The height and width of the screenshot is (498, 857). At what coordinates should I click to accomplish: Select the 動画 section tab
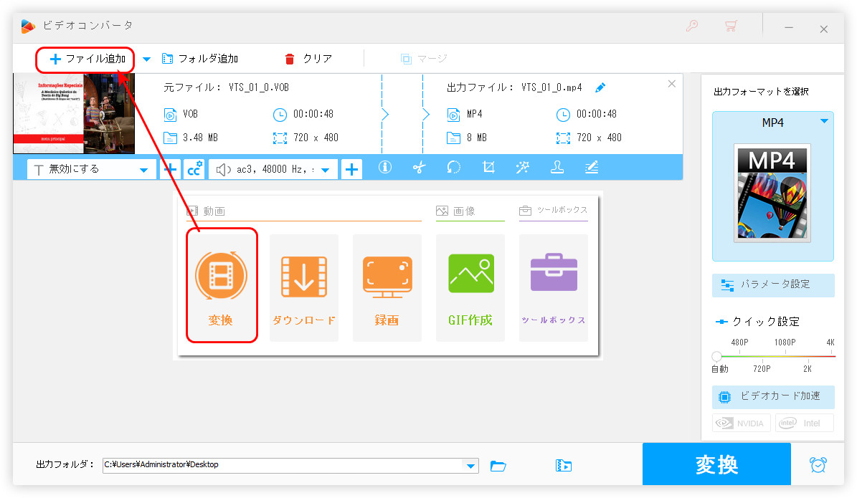click(x=206, y=211)
